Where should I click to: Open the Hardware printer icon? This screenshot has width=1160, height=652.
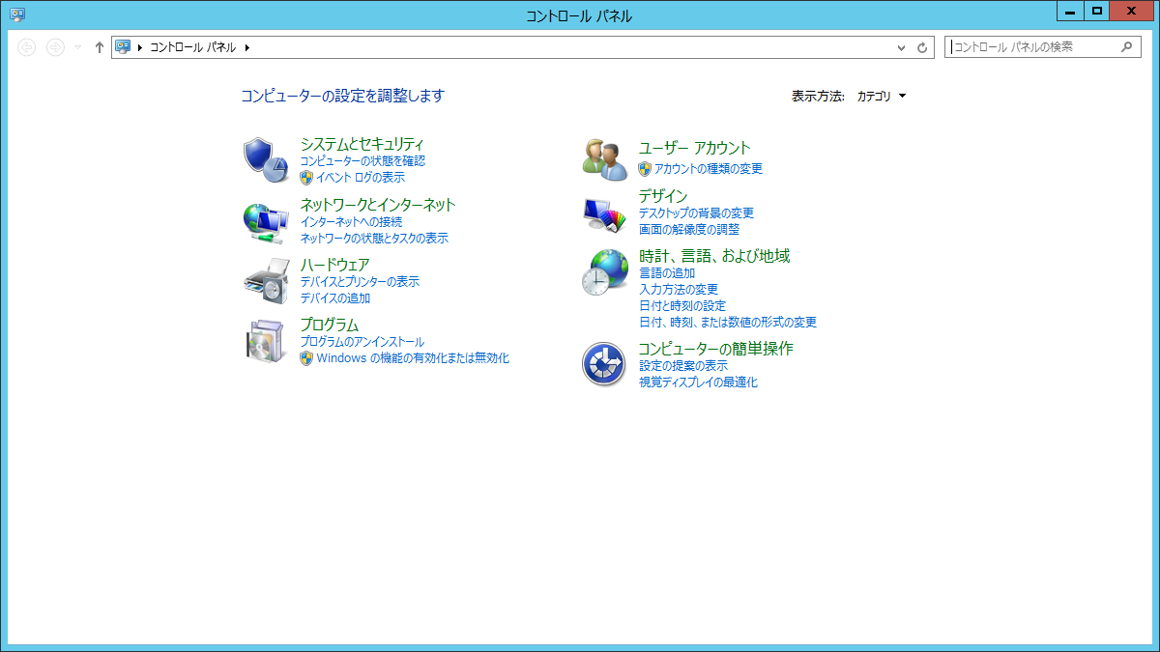pos(264,281)
